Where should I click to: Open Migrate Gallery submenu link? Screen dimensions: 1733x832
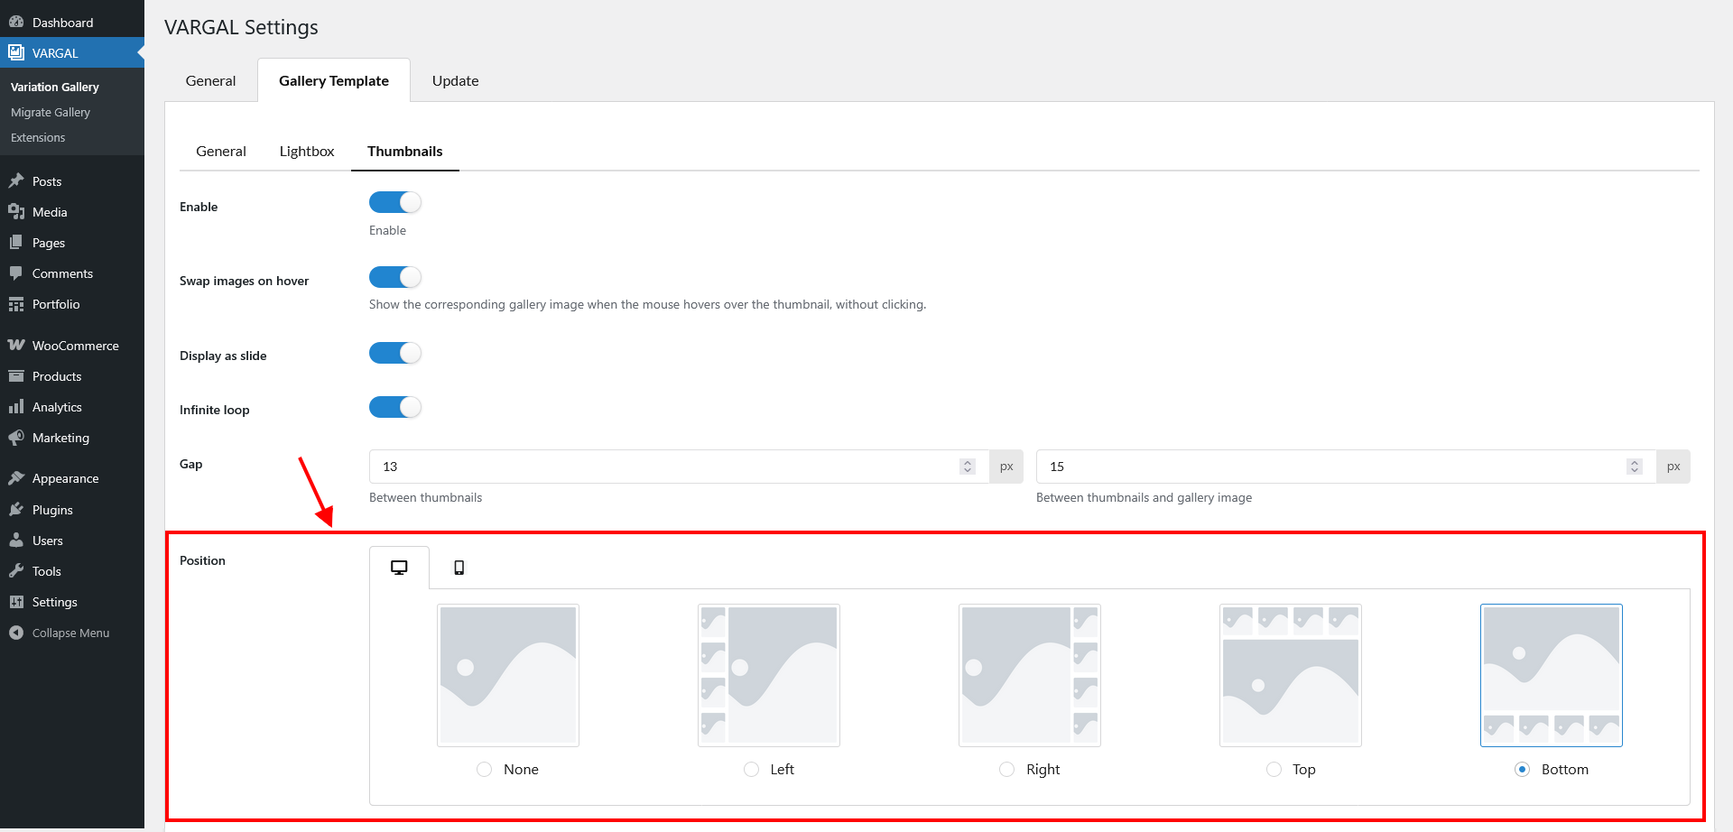pyautogui.click(x=51, y=112)
